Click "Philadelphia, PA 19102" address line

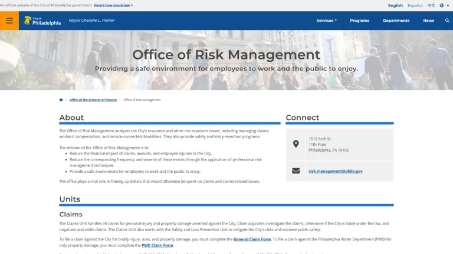(x=329, y=150)
